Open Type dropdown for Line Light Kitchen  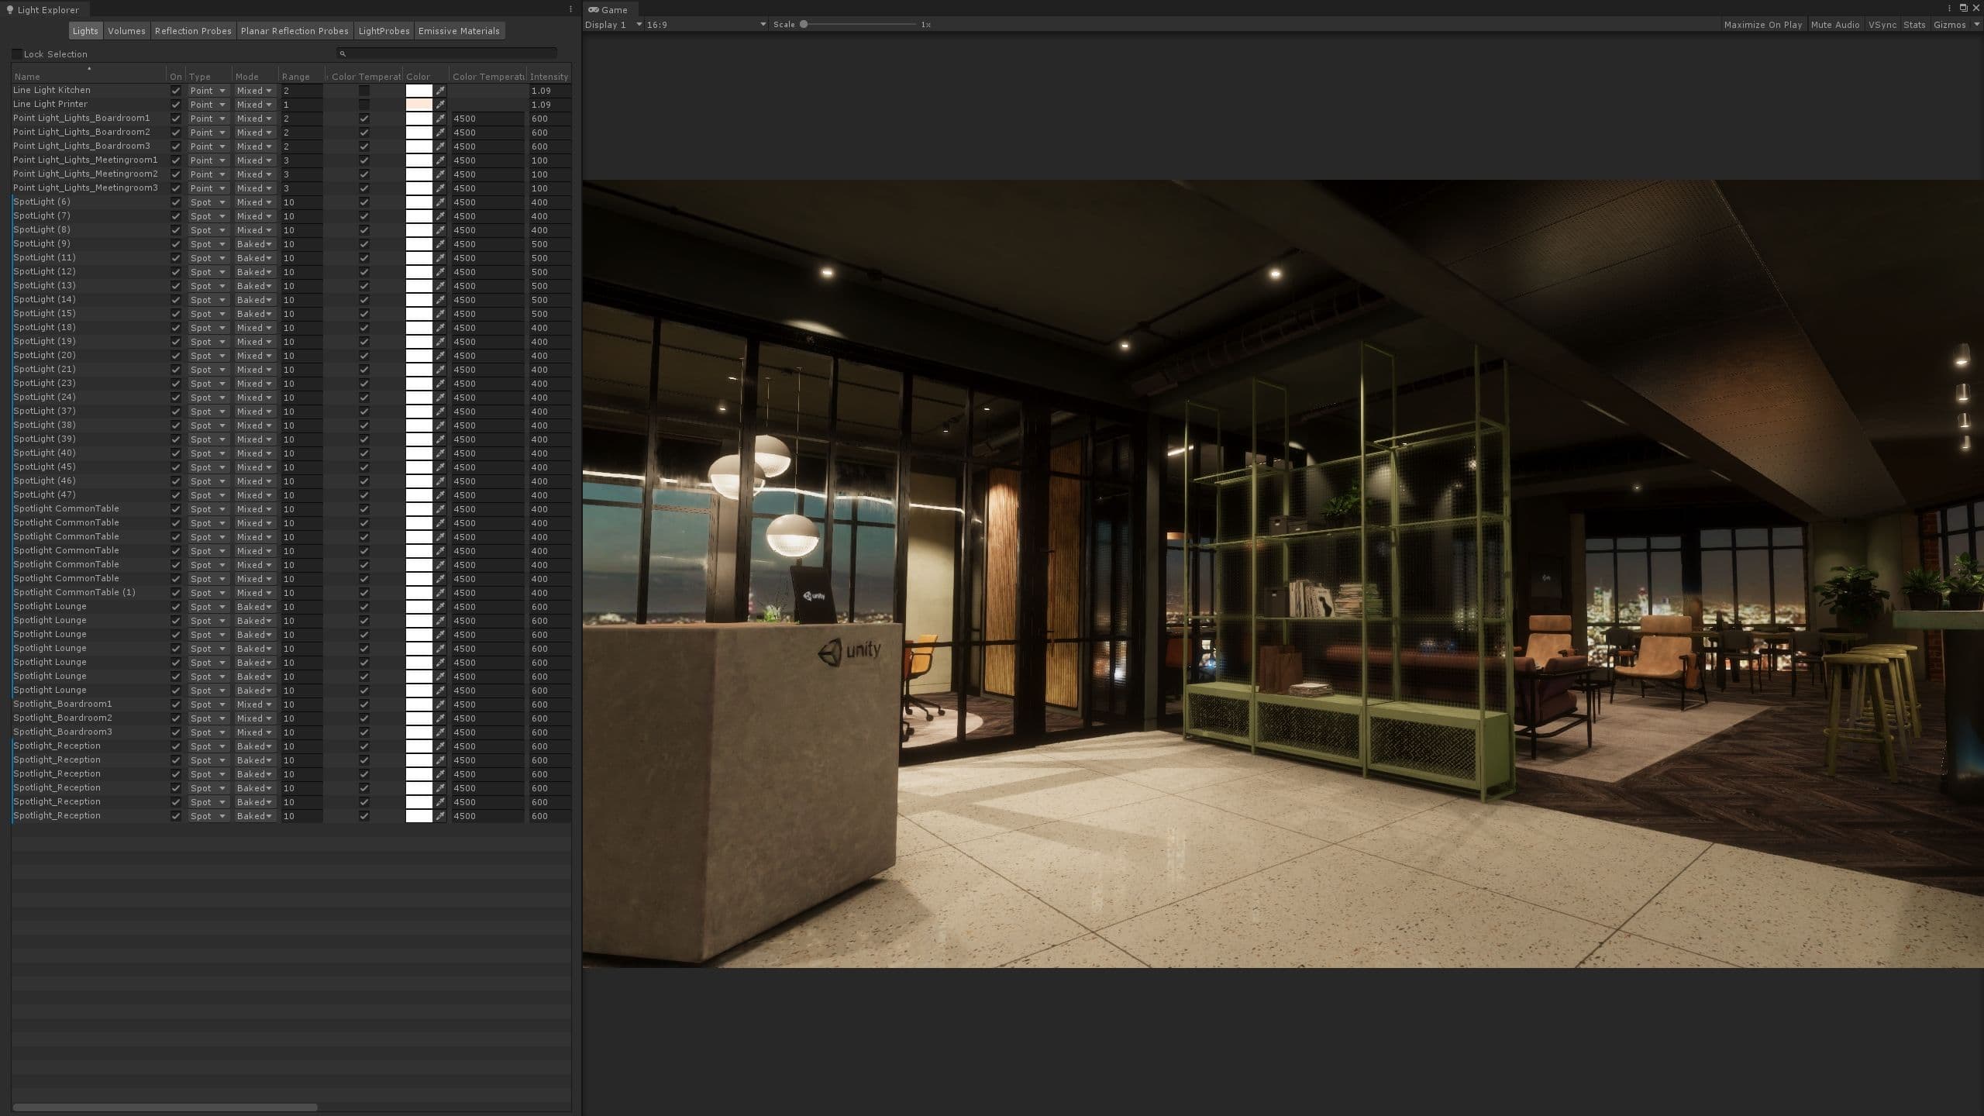coord(208,91)
